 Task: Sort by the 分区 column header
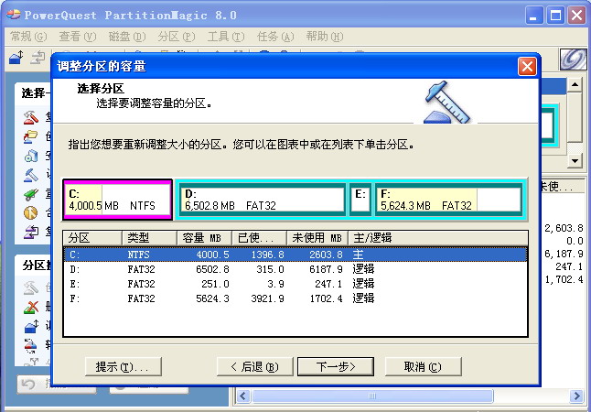[x=92, y=238]
